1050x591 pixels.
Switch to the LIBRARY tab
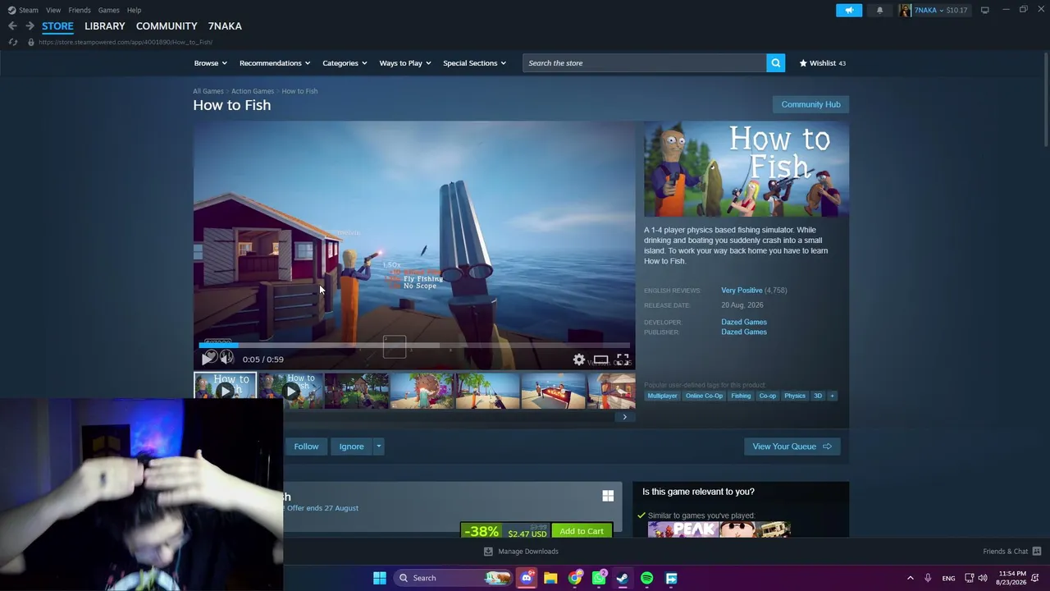click(x=105, y=26)
